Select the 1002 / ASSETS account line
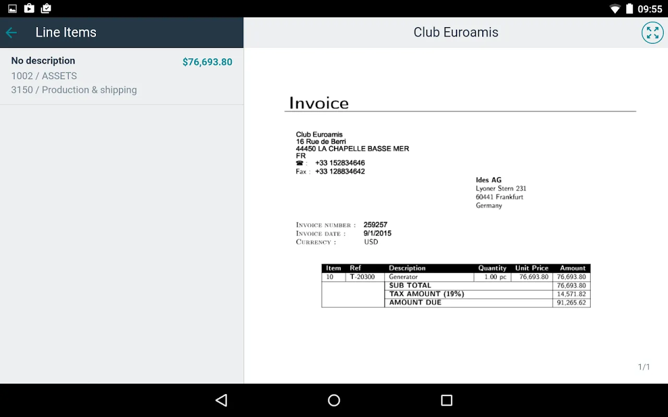Image resolution: width=668 pixels, height=417 pixels. pyautogui.click(x=44, y=76)
